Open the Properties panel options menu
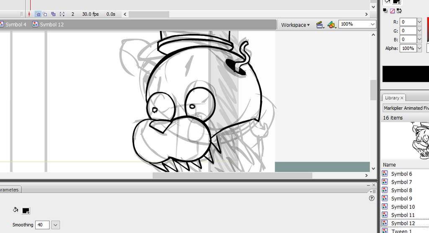 click(372, 191)
